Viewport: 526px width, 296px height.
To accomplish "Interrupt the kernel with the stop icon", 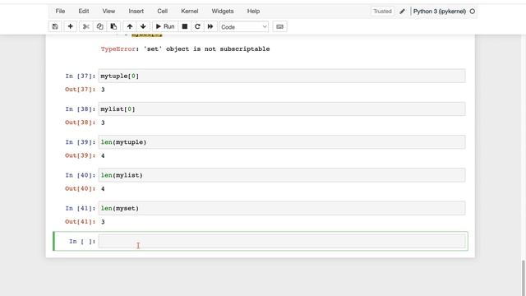I will click(184, 26).
